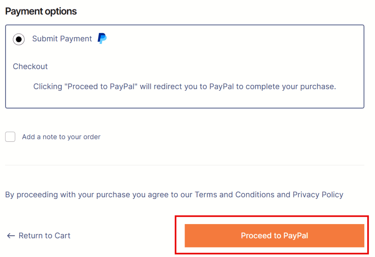Go back via Return to Cart link

click(x=39, y=236)
